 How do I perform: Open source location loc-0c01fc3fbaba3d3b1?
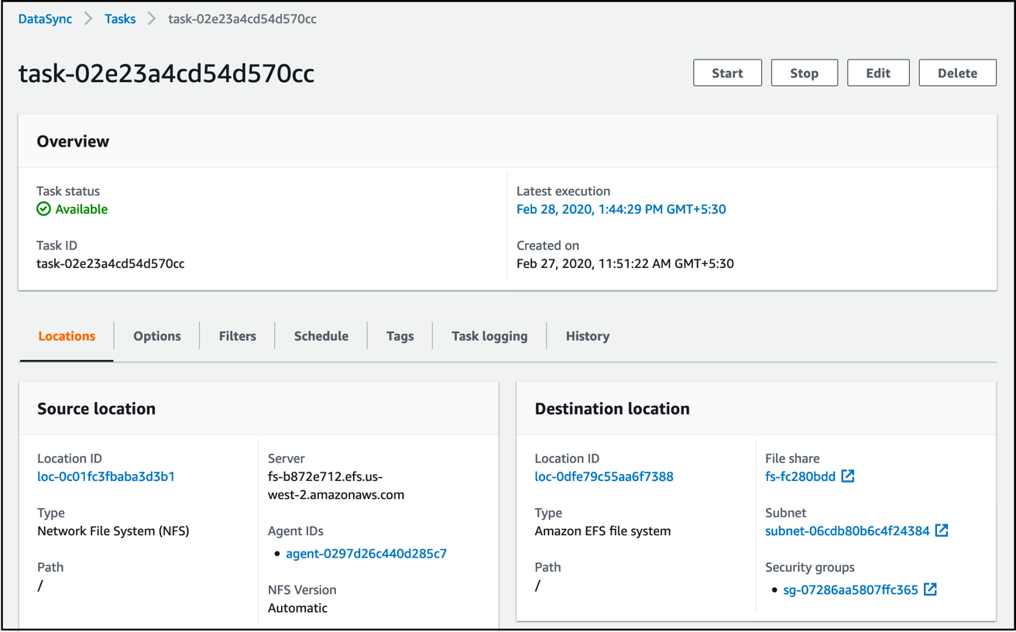tap(105, 476)
